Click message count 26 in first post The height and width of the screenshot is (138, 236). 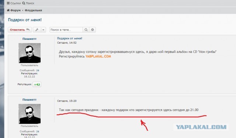pyautogui.click(x=38, y=70)
